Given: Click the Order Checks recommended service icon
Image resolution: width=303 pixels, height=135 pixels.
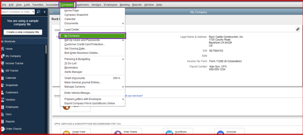Looking at the screenshot, I should click(x=118, y=133).
